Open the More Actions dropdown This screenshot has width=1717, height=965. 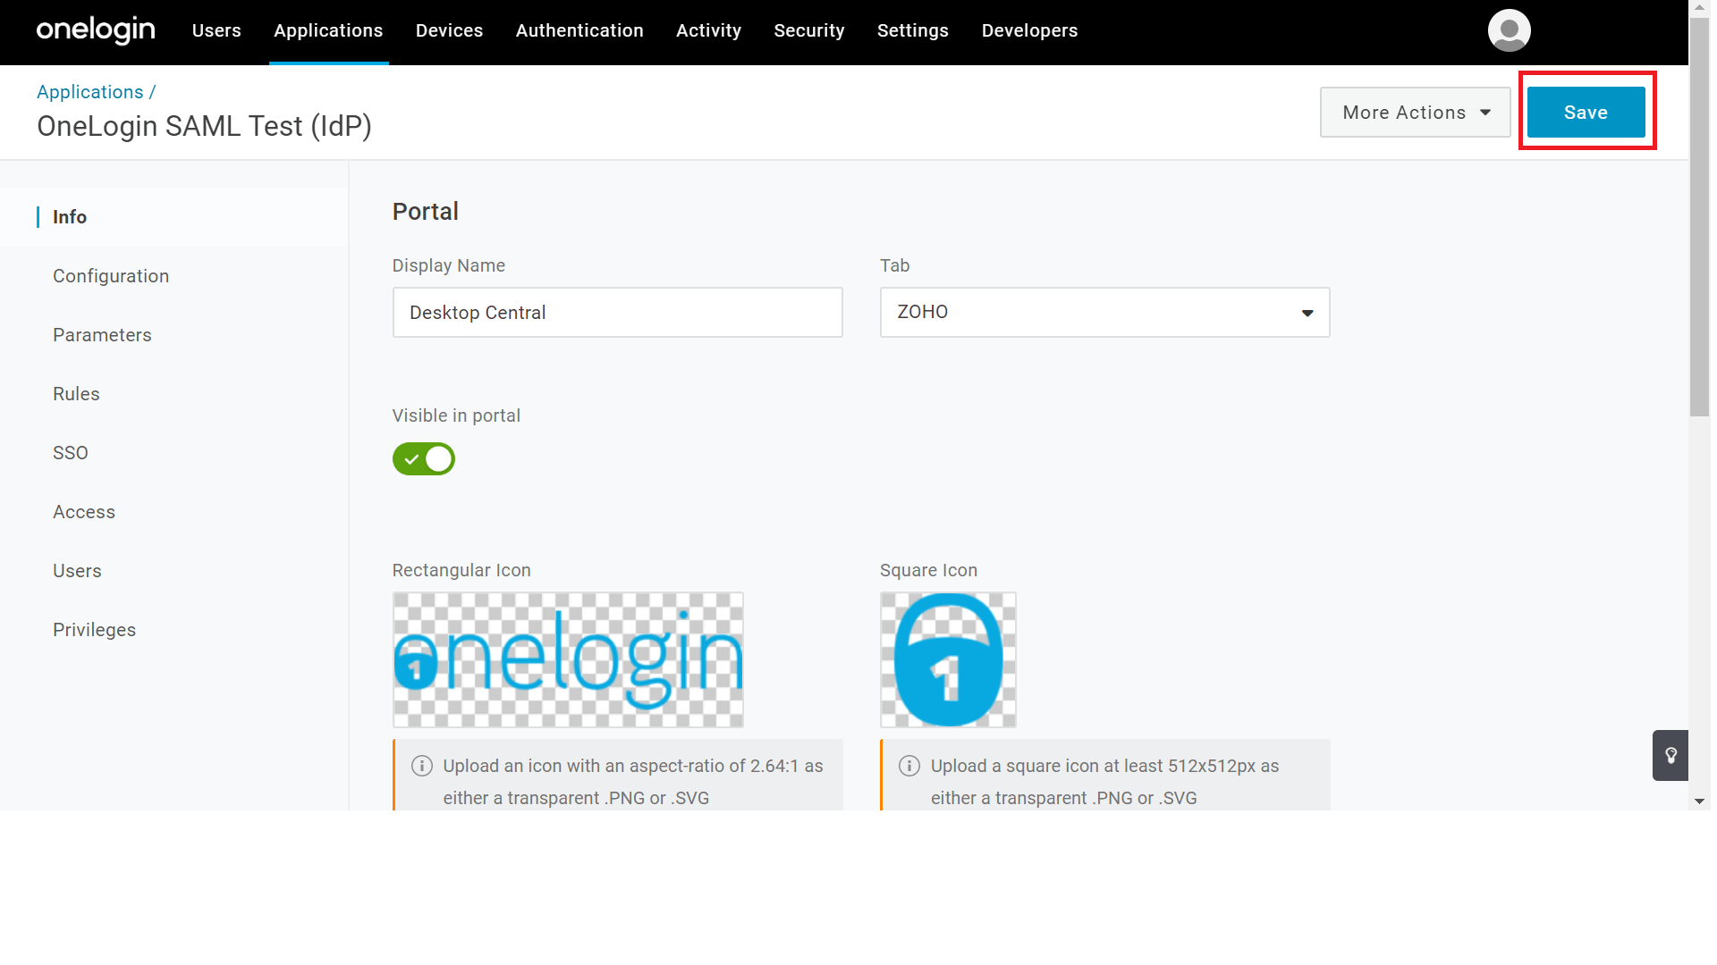pyautogui.click(x=1415, y=113)
